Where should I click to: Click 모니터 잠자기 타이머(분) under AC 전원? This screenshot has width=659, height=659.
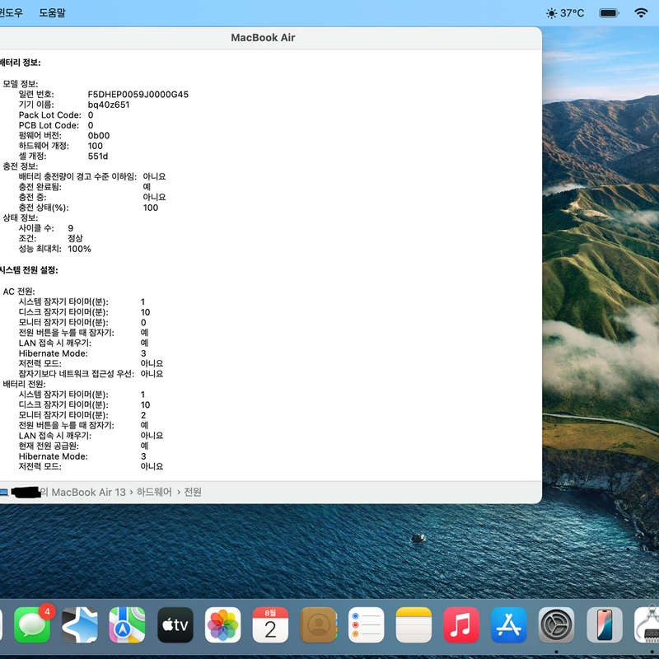tap(63, 322)
